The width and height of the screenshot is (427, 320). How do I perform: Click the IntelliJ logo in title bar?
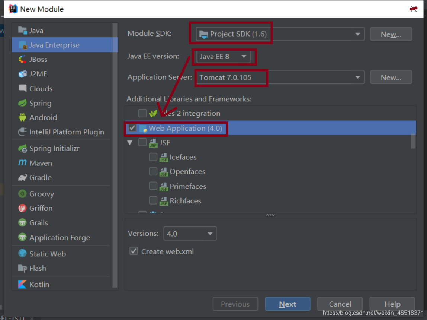click(13, 9)
